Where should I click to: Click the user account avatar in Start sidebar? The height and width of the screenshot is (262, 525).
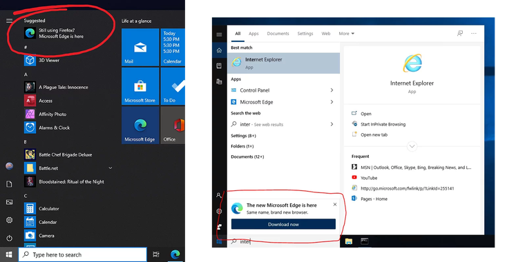coord(10,166)
